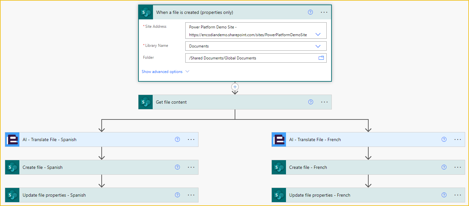Click 'Library Name' label text

(x=157, y=46)
